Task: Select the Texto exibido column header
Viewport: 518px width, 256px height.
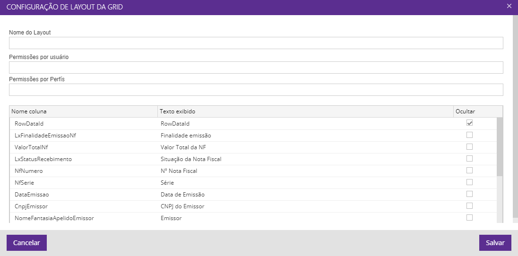Action: 305,111
